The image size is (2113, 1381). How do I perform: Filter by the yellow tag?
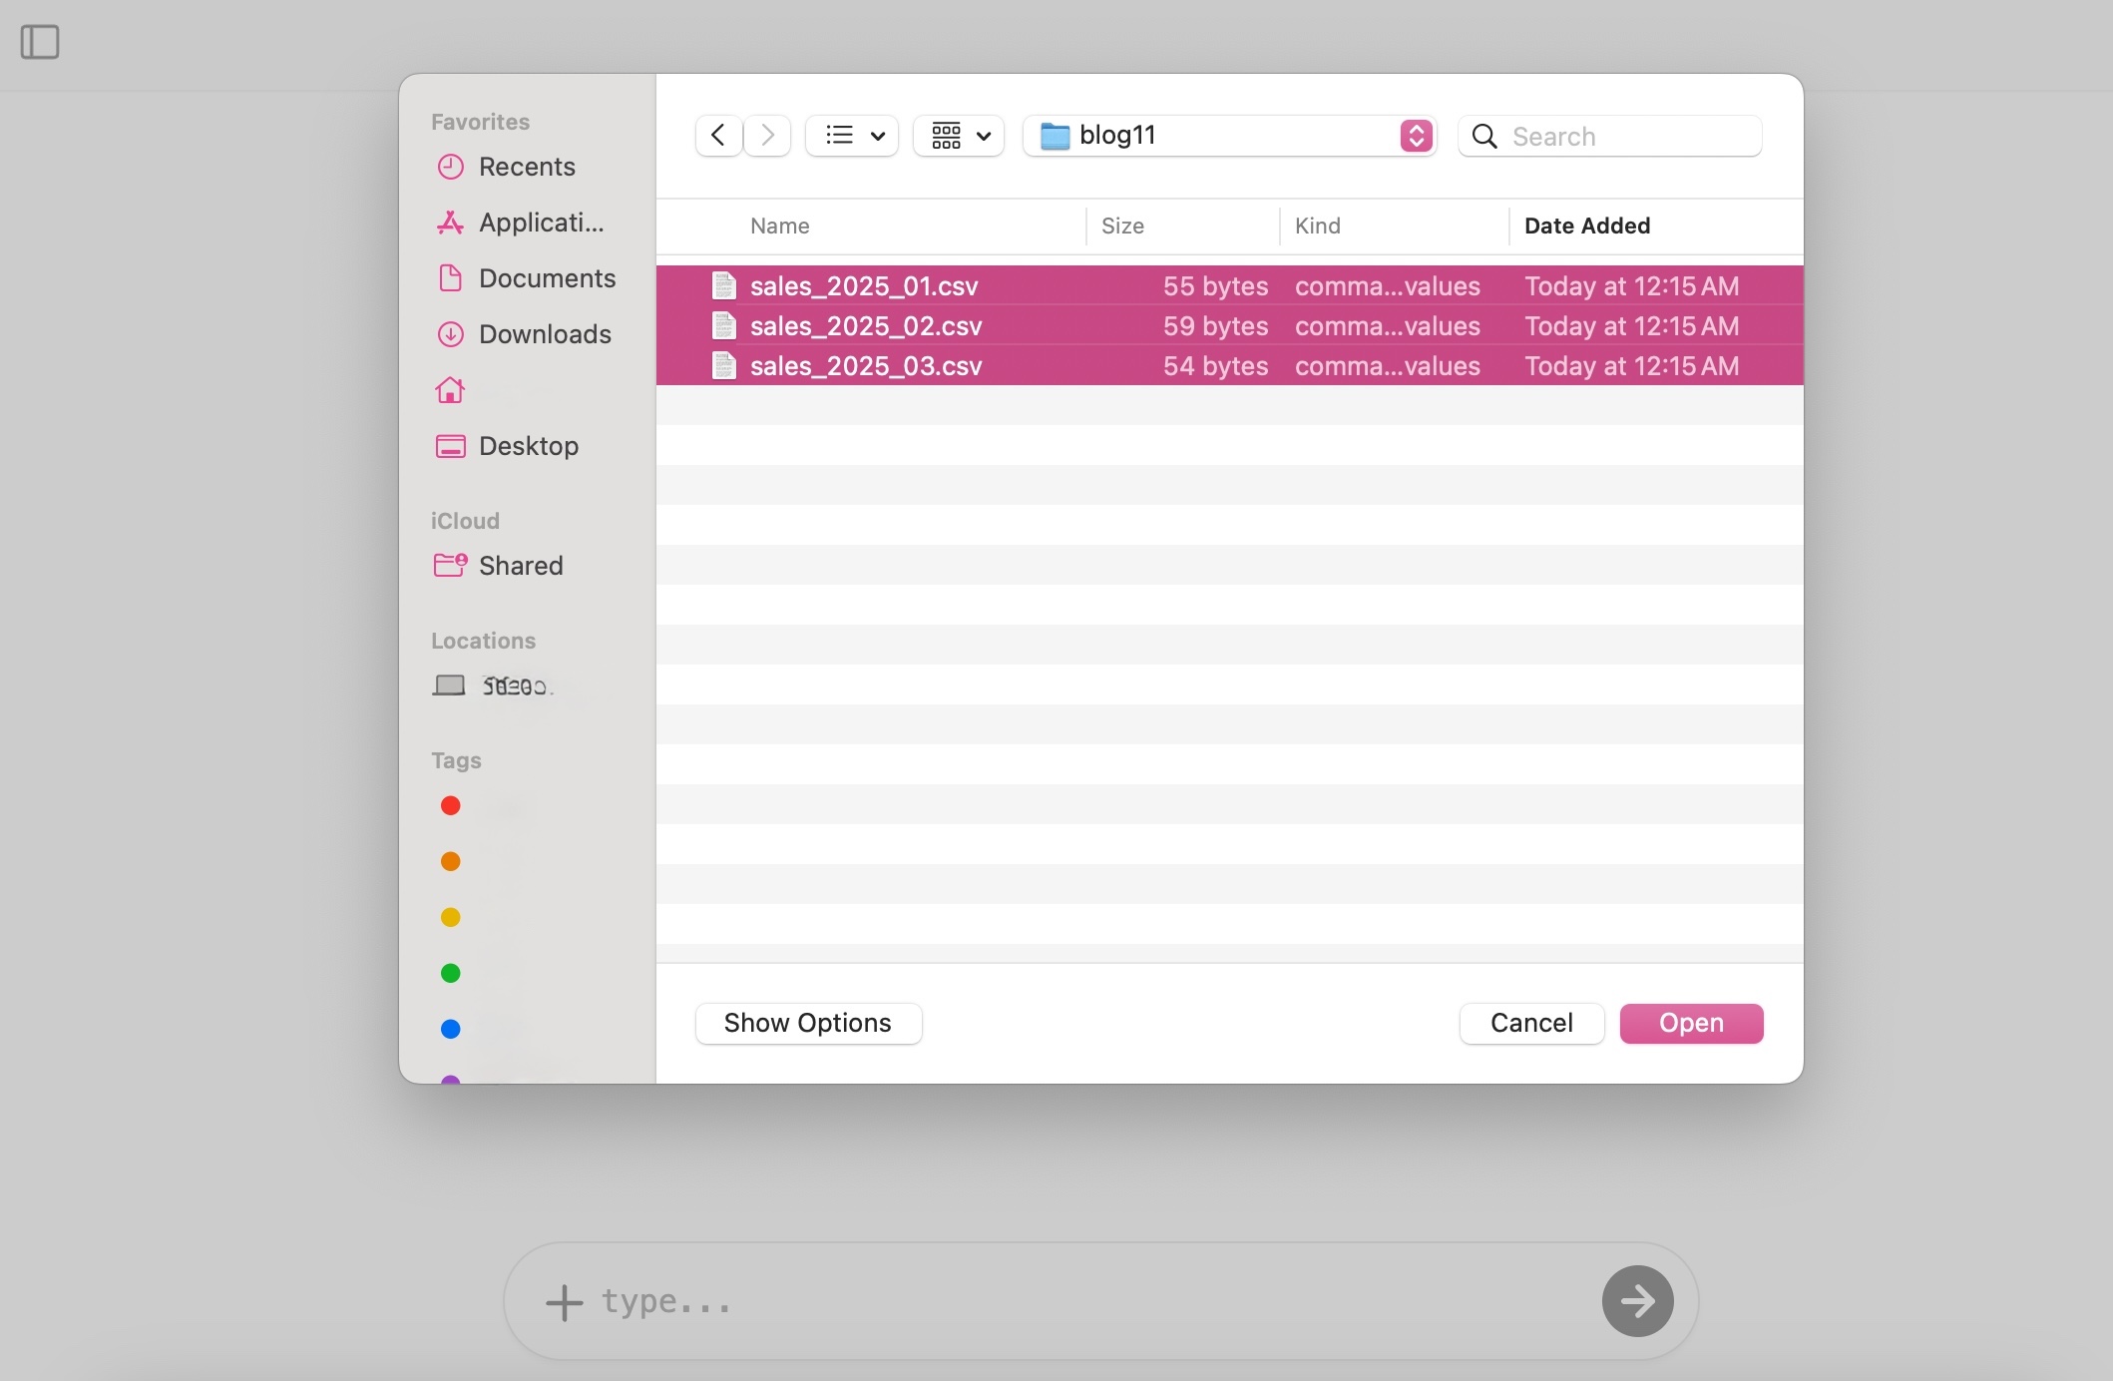coord(451,917)
